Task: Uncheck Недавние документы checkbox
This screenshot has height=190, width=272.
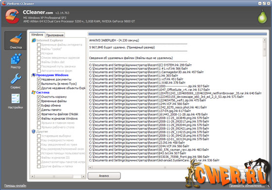Action: (39, 79)
